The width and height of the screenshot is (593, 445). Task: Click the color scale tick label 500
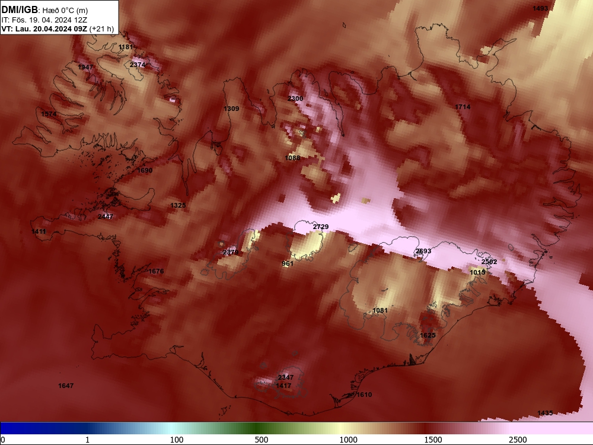coord(262,440)
